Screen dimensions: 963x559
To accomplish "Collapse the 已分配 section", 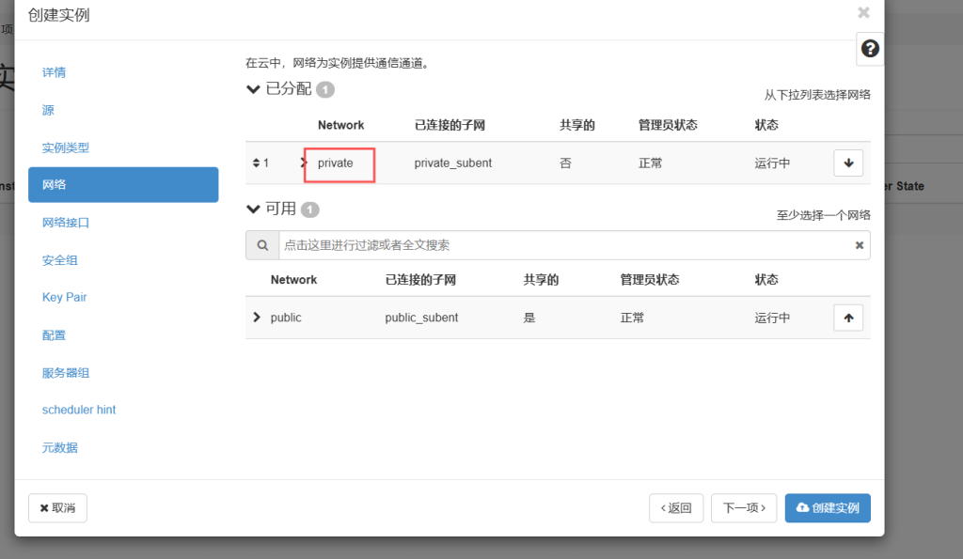I will tap(252, 89).
